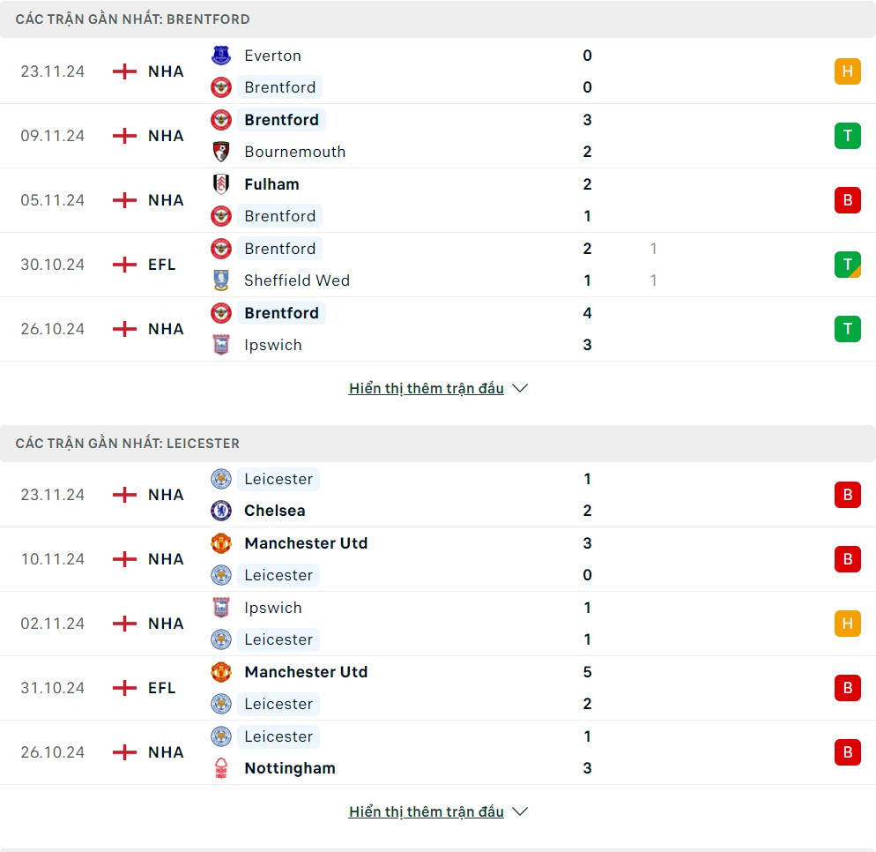This screenshot has height=852, width=876.
Task: Click the Manchester Utd crest on 10.11.24 match
Action: coord(221,543)
